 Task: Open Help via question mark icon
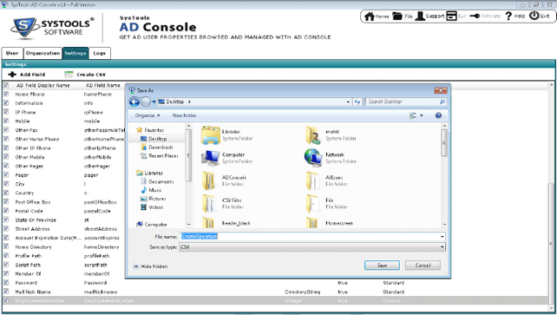[x=508, y=16]
